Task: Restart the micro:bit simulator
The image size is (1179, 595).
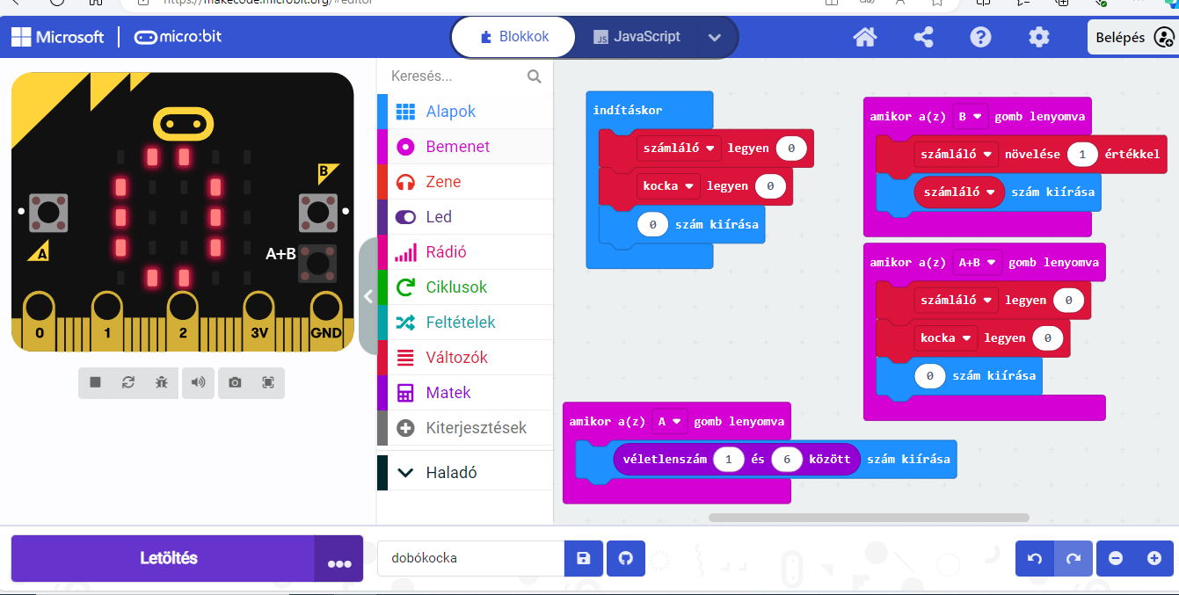Action: (x=128, y=382)
